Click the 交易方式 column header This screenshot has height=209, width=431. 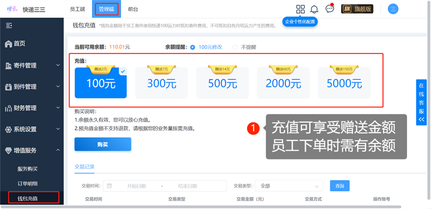pyautogui.click(x=313, y=199)
